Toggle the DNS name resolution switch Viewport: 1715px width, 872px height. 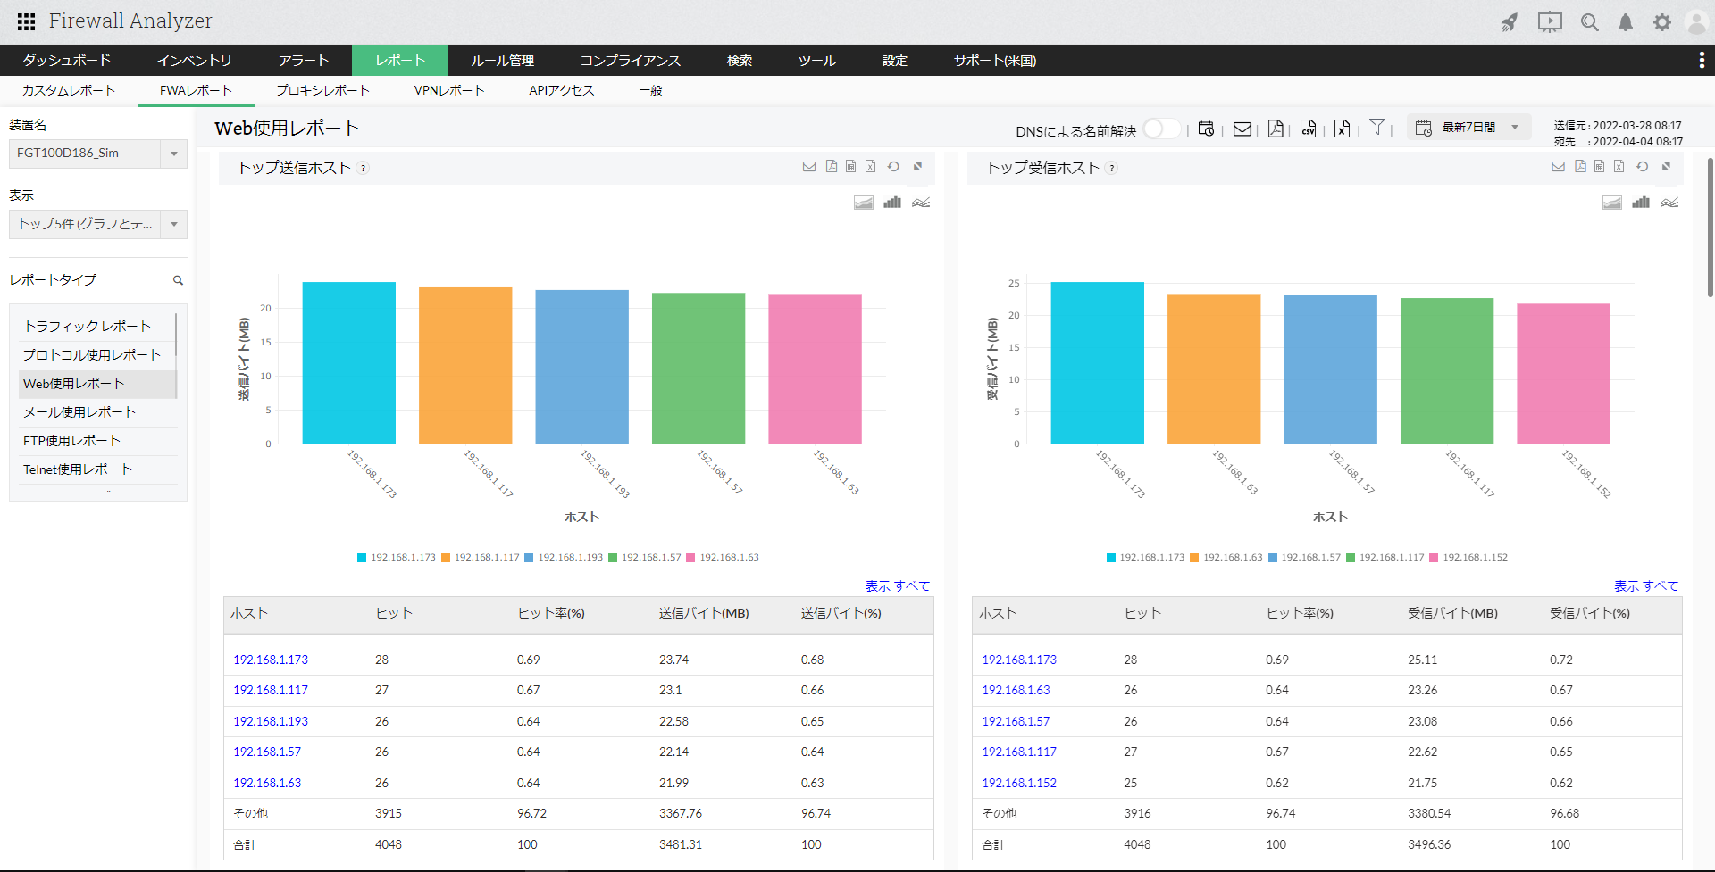tap(1161, 129)
